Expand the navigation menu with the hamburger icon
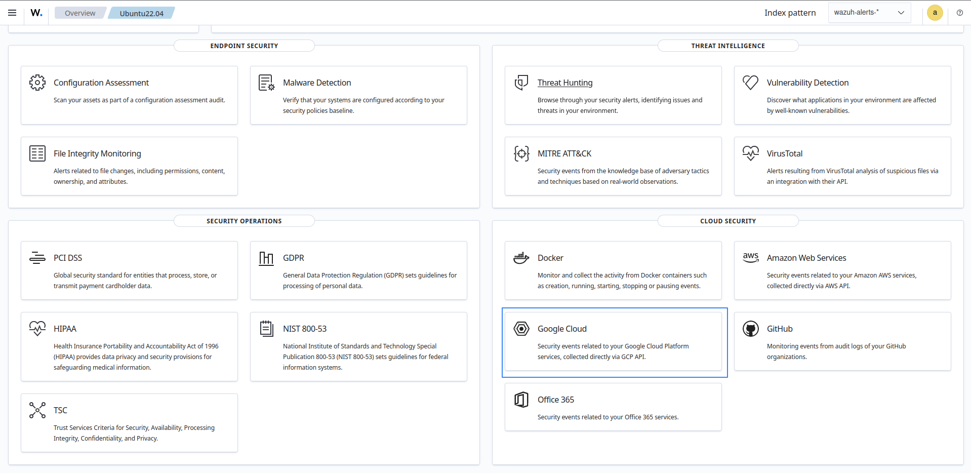This screenshot has height=473, width=971. (12, 13)
